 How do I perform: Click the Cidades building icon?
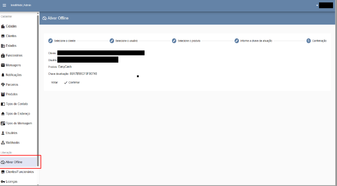click(3, 26)
